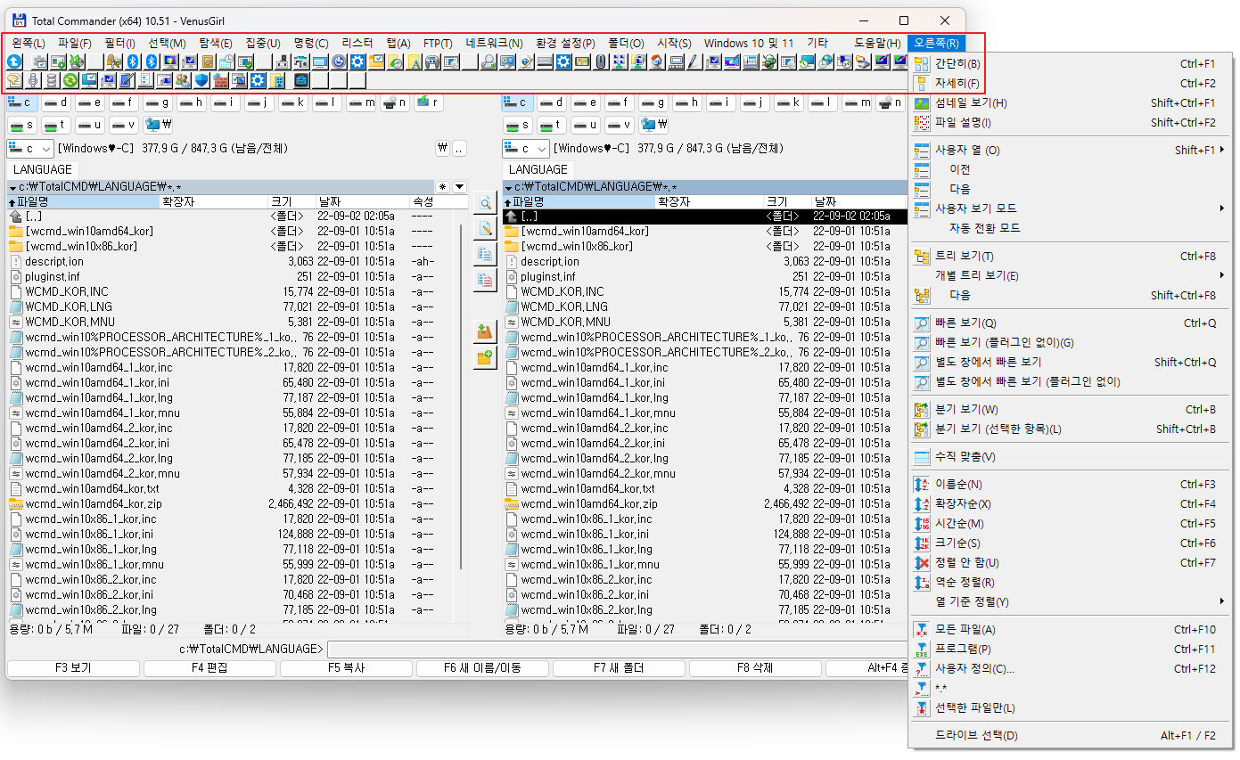
Task: Choose 크기순(S) sort by size
Action: click(1068, 543)
